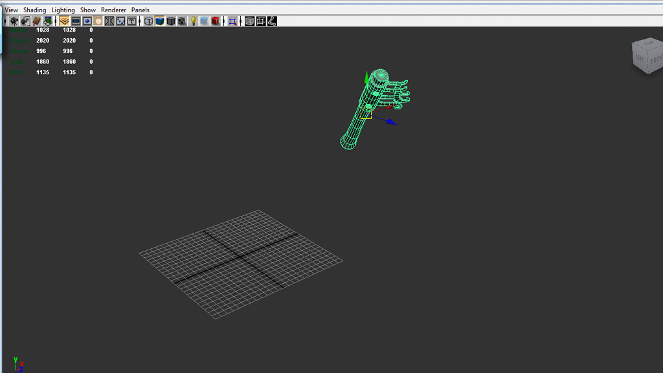Open the Renderer menu

point(113,10)
